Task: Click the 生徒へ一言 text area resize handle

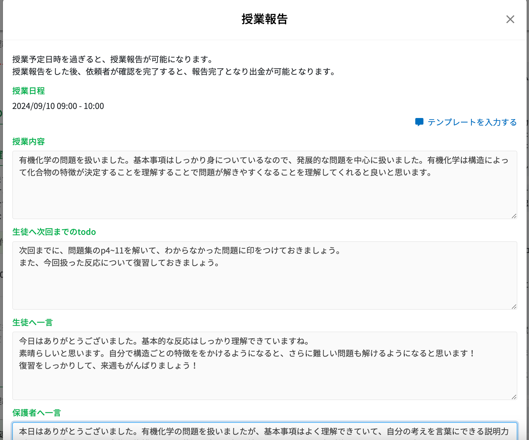Action: [x=514, y=397]
